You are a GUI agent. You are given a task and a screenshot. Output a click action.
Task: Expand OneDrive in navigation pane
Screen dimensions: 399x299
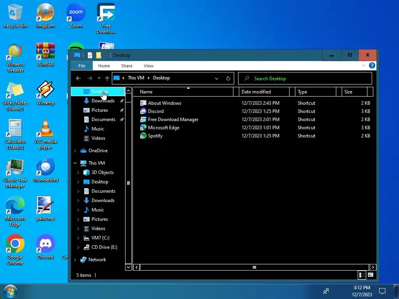[x=75, y=151]
